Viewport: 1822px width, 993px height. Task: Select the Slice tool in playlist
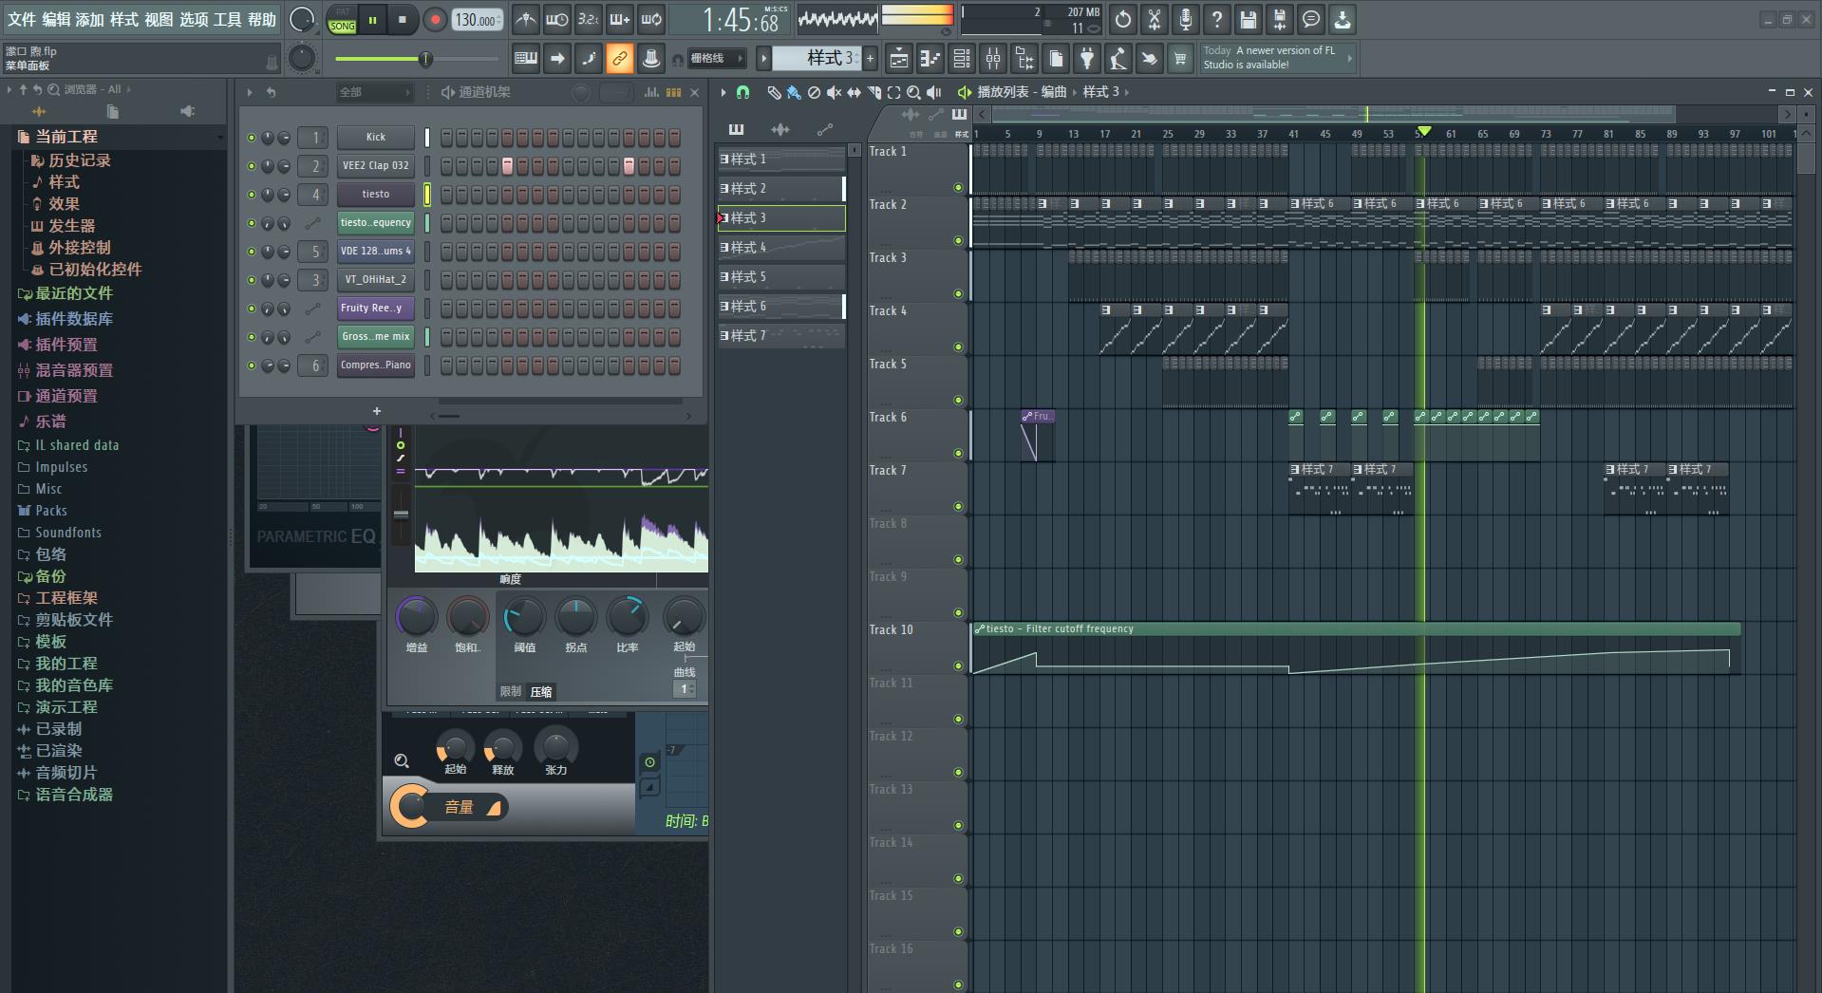coord(873,92)
